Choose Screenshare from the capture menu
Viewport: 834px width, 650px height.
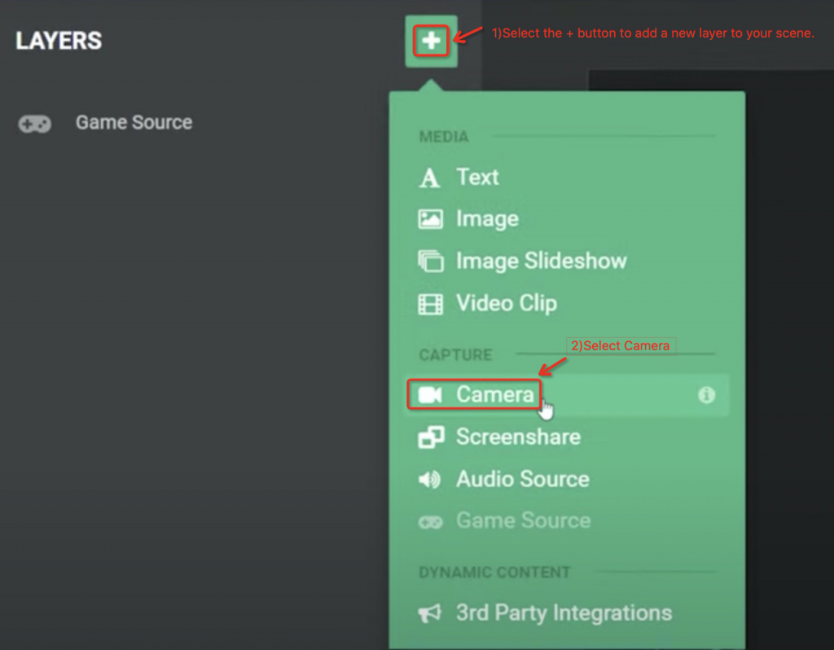[x=520, y=437]
